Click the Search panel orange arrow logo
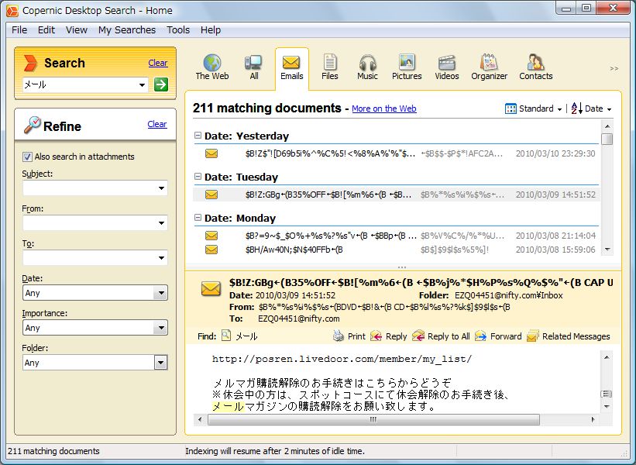 30,63
